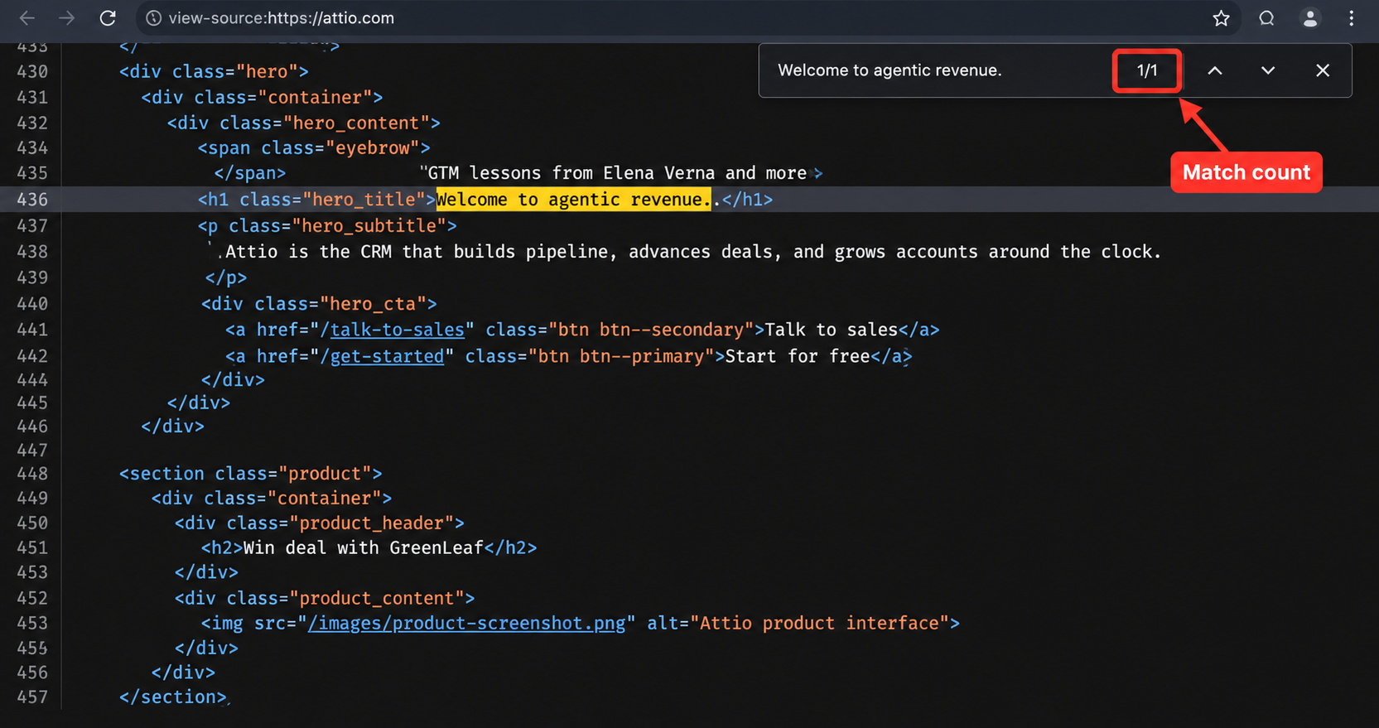Click the 'Talk to sales' anchor text

pyautogui.click(x=832, y=330)
